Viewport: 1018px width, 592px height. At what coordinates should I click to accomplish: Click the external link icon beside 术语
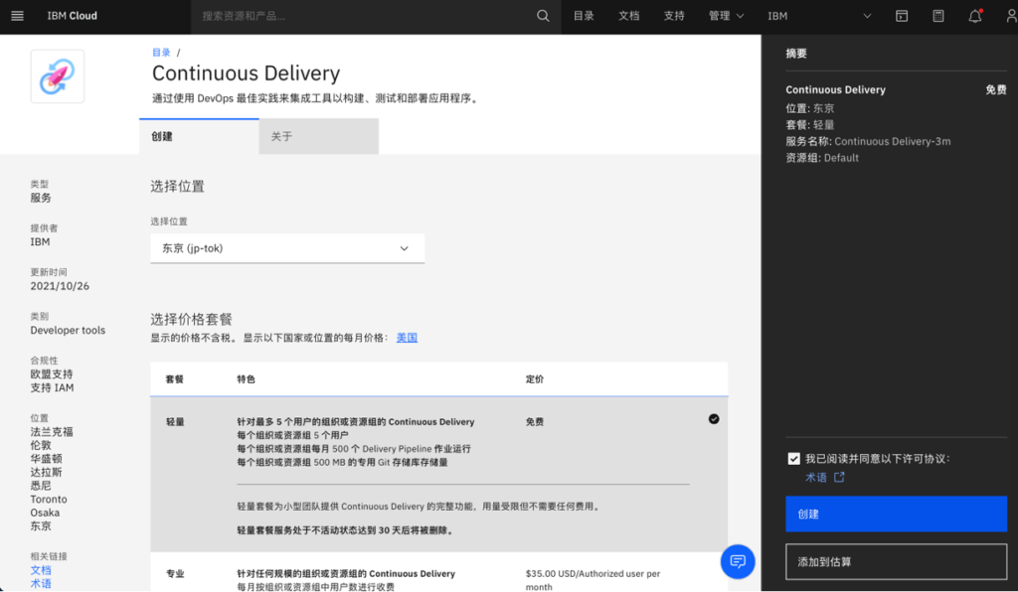(x=839, y=477)
